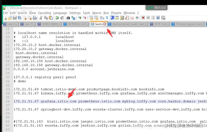The image size is (207, 132).
Task: Zoom out with the magnifier minus icon
Action: (x=84, y=18)
